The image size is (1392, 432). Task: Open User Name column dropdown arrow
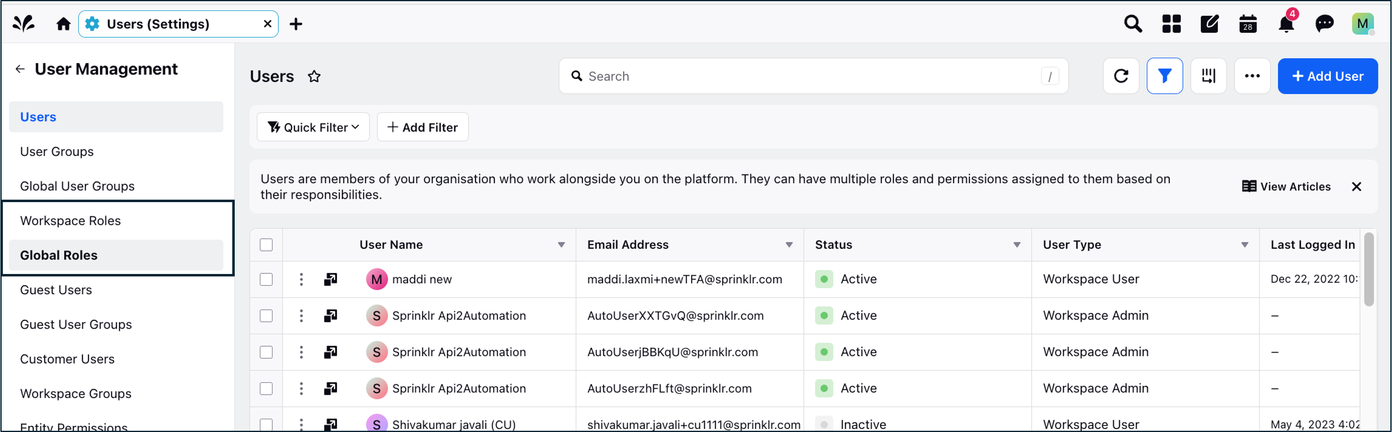click(561, 245)
